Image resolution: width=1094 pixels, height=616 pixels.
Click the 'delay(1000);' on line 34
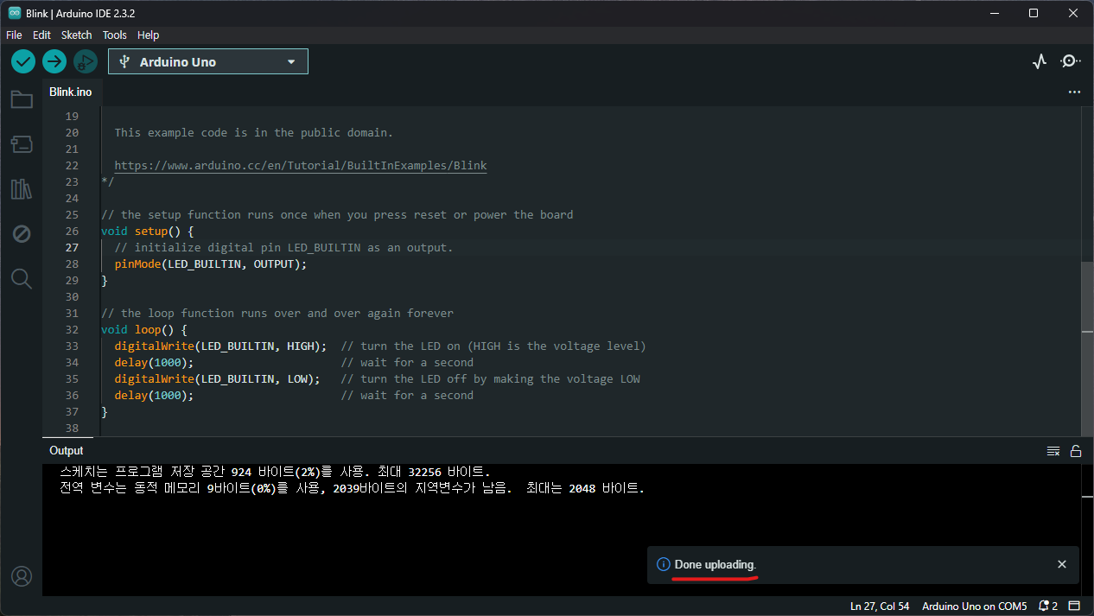click(155, 362)
